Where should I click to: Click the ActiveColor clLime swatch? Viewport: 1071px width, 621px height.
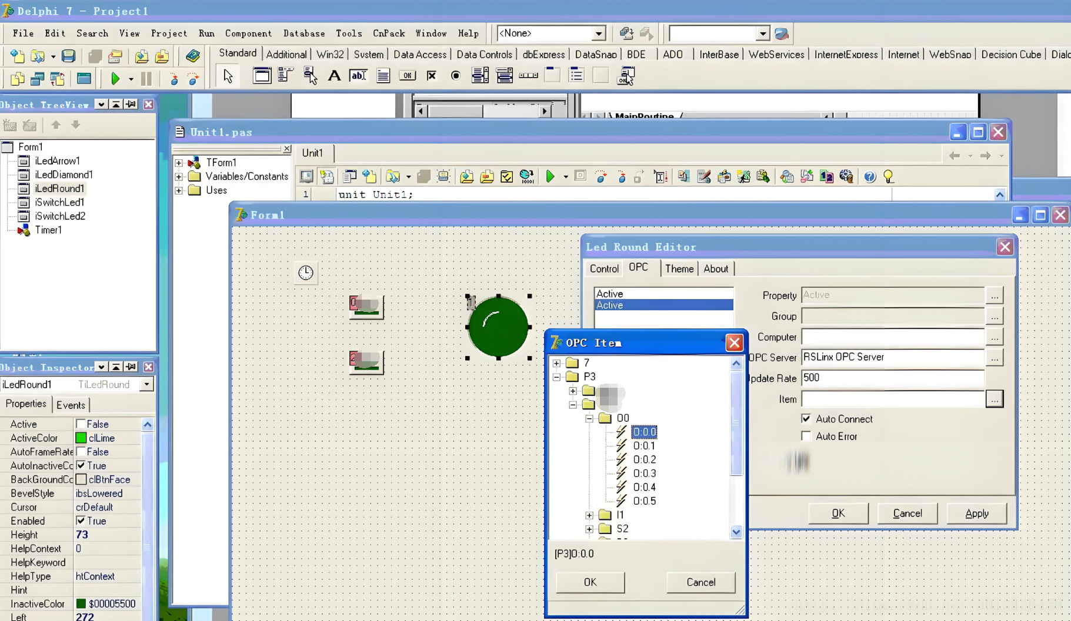[x=81, y=438]
